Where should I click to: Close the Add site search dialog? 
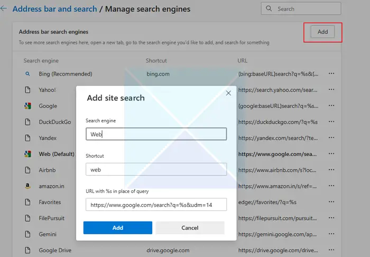click(228, 93)
